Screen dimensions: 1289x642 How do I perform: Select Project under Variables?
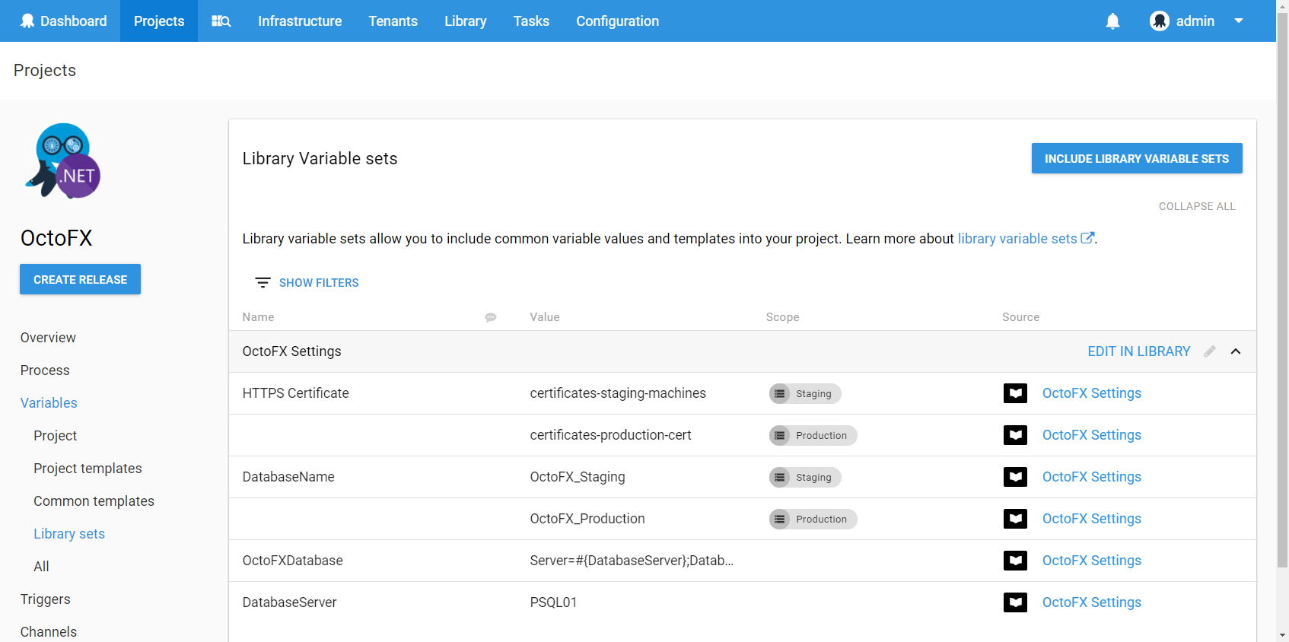point(55,436)
